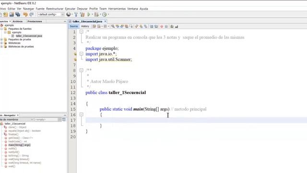This screenshot has width=307, height=173.
Task: Select hashCode() : int in Navigator
Action: (x=18, y=141)
